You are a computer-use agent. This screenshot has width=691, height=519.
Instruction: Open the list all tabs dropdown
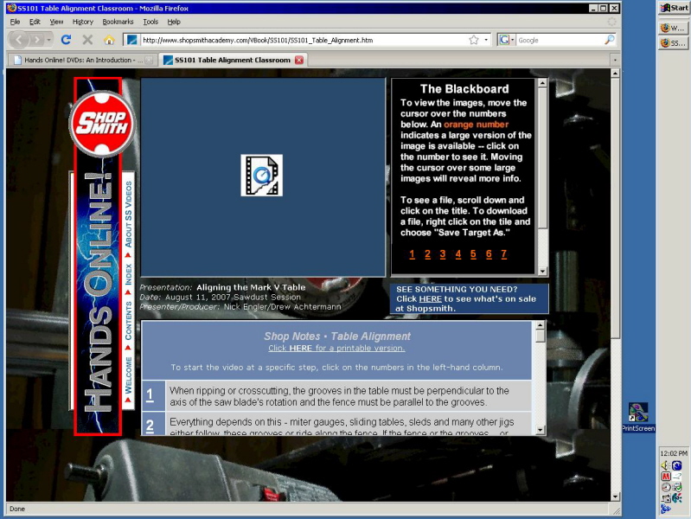click(615, 60)
